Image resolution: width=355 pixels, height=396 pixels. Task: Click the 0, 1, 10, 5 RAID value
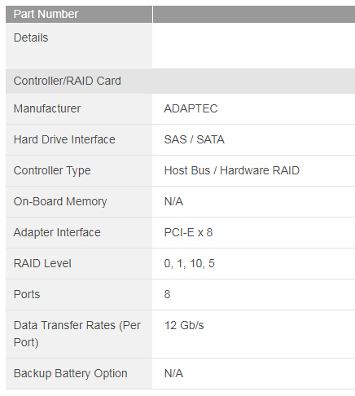point(190,263)
